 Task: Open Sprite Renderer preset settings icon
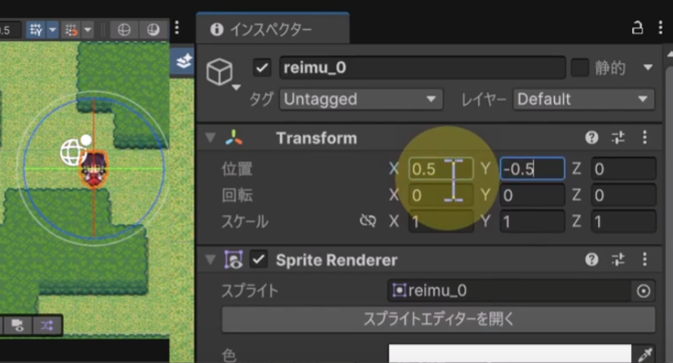click(618, 260)
